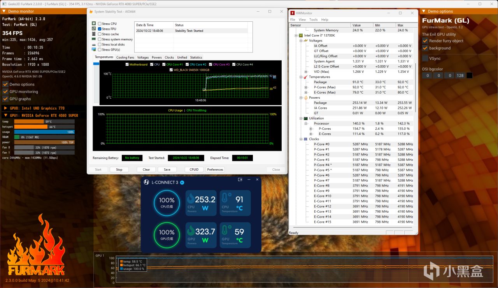Screen dimensions: 498x288
Task: Click the monitor icon beside Stress GPU(s)
Action: pos(94,50)
